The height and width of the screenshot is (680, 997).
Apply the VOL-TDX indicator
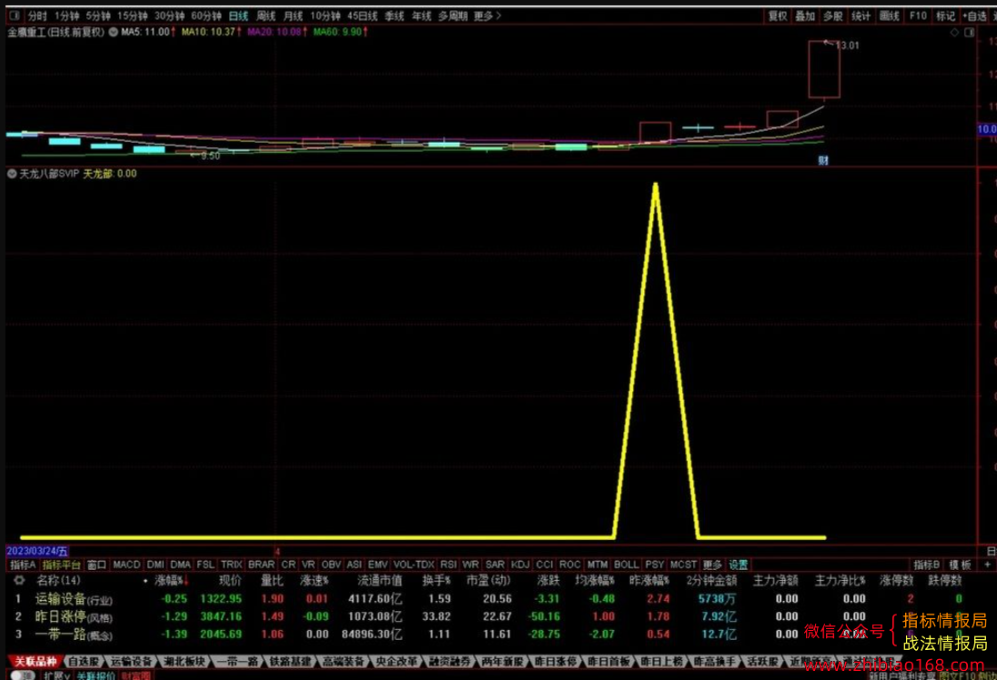pyautogui.click(x=414, y=565)
